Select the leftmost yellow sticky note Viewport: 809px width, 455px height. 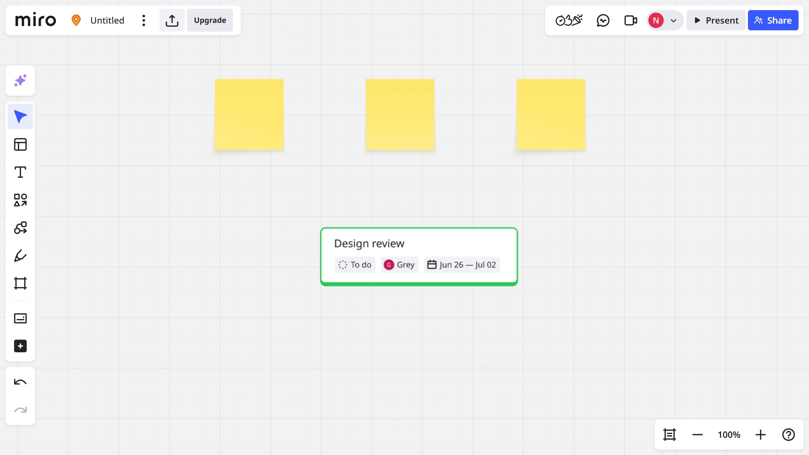click(249, 115)
